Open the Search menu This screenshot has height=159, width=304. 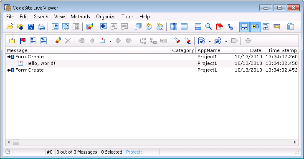pos(41,17)
